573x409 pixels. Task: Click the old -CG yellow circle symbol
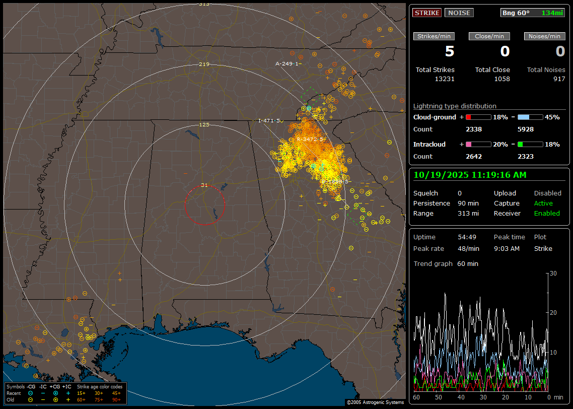[x=30, y=399]
